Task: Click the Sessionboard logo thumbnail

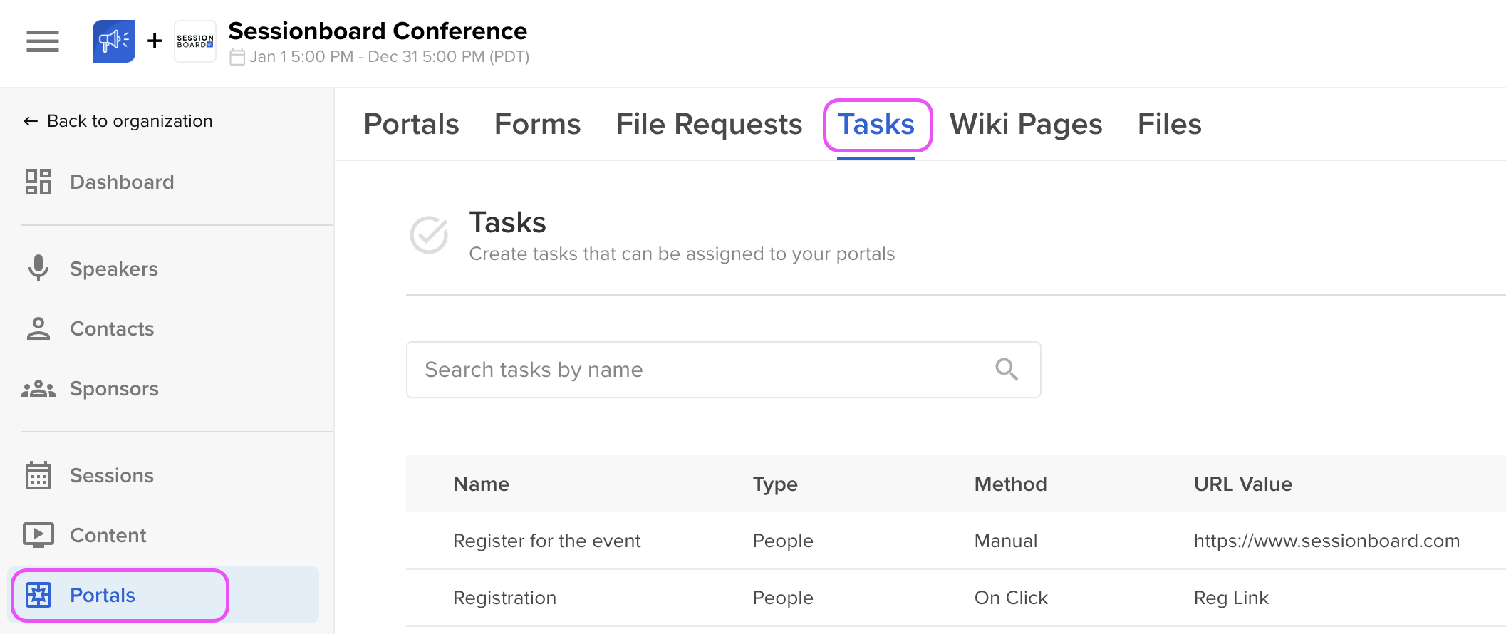Action: 194,41
